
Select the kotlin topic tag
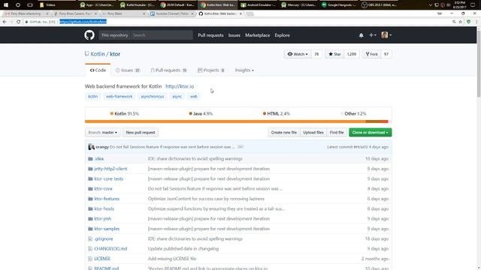(x=93, y=97)
